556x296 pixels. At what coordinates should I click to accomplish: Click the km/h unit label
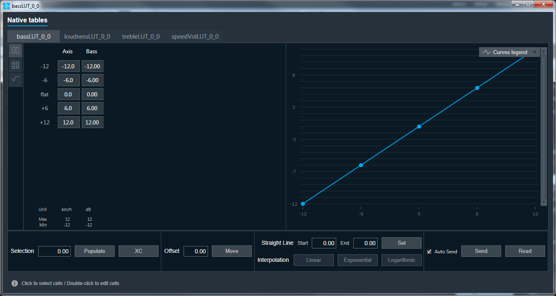click(67, 210)
